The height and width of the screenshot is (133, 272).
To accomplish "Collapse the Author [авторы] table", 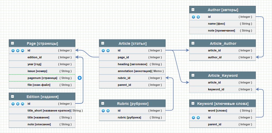I will point(193,10).
